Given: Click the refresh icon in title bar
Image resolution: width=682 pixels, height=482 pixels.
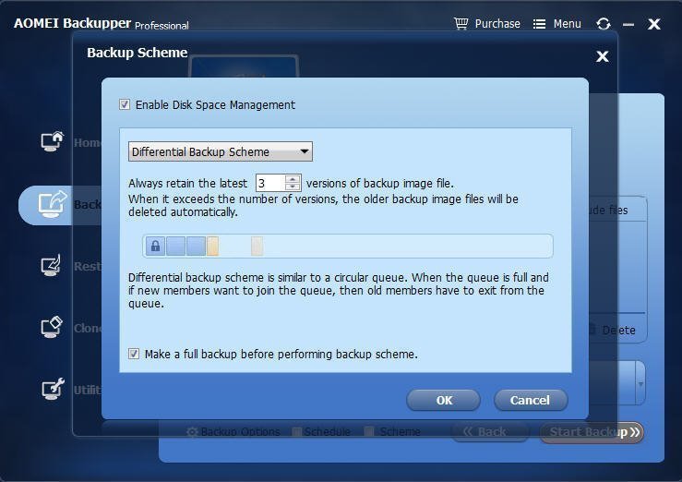Looking at the screenshot, I should tap(604, 23).
